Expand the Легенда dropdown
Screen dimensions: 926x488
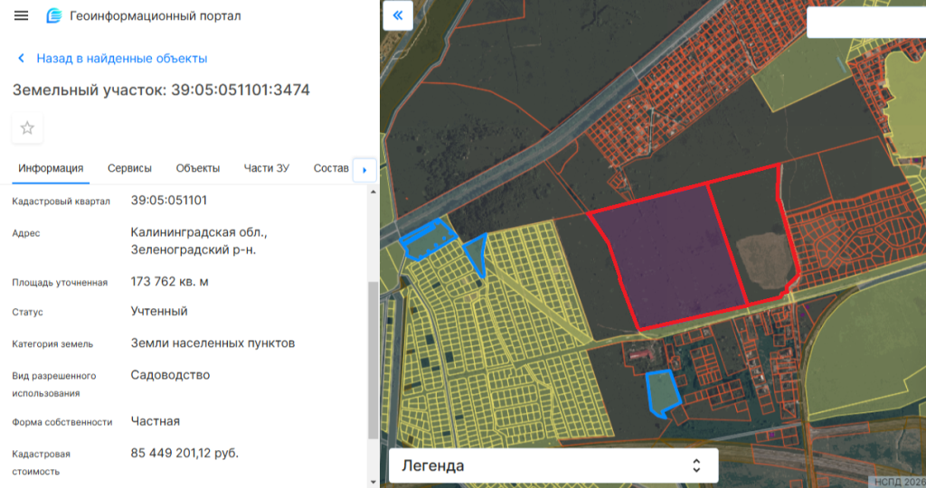click(553, 465)
